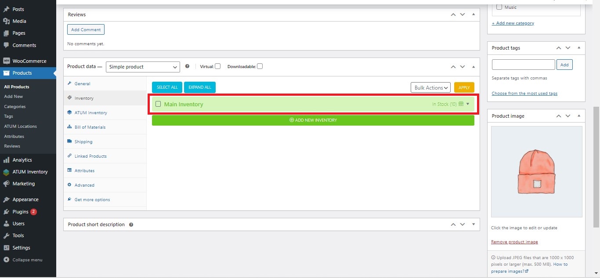Open the Get more options tab
The image size is (600, 278).
105,199
